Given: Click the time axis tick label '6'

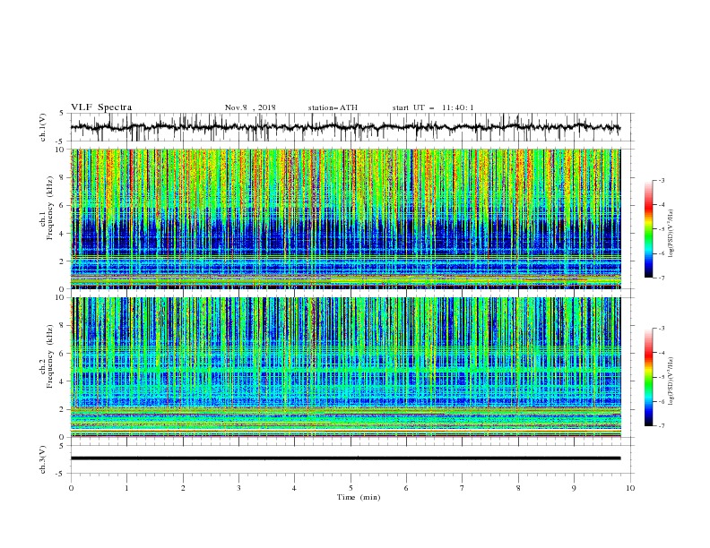Looking at the screenshot, I should (x=406, y=488).
